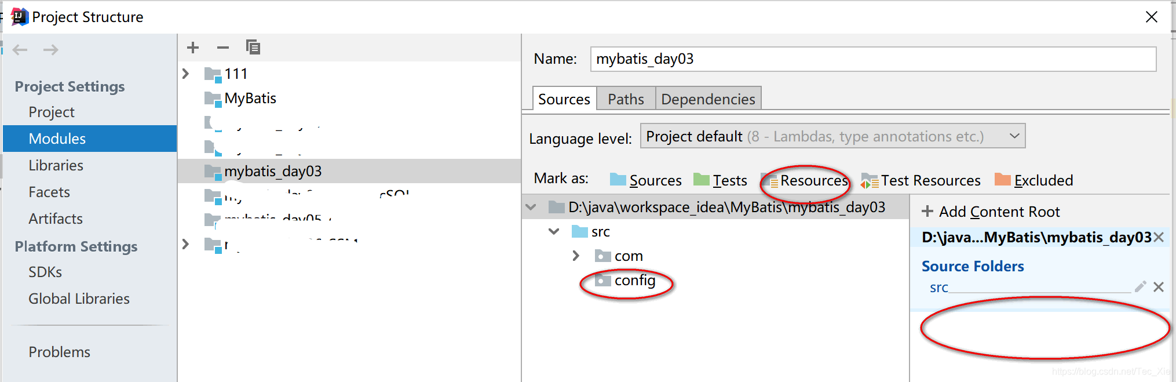Image resolution: width=1176 pixels, height=382 pixels.
Task: Click the Copy module icon in toolbar
Action: (x=253, y=48)
